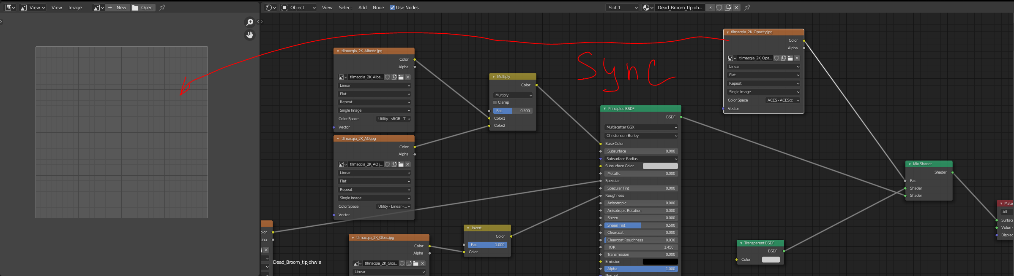The width and height of the screenshot is (1014, 276).
Task: Enable Clamp checkbox on the Multiply node
Action: click(495, 102)
